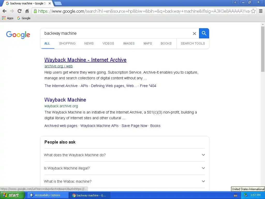
Task: Switch to the NEWS results tab
Action: click(x=89, y=44)
